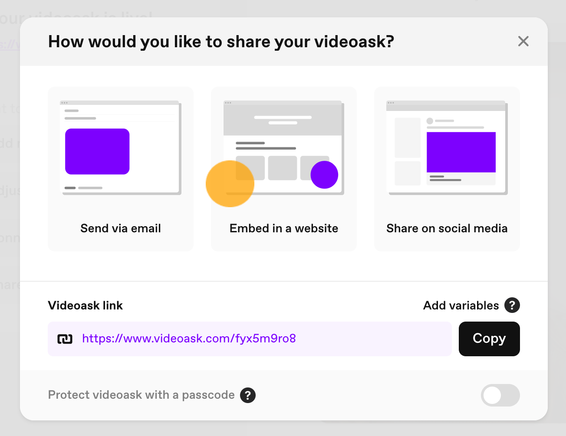Image resolution: width=566 pixels, height=436 pixels.
Task: Click the Protect videoask with a passcode text
Action: pos(141,395)
